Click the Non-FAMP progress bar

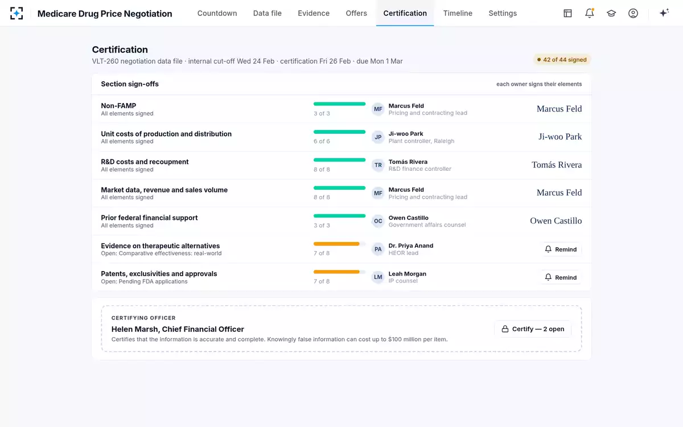click(339, 104)
